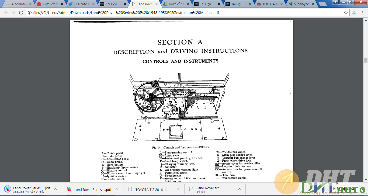Click legend entry 'W—Windscreen wiper'

pyautogui.click(x=231, y=152)
